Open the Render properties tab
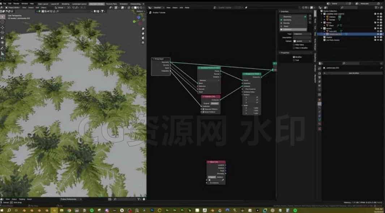 pos(320,73)
